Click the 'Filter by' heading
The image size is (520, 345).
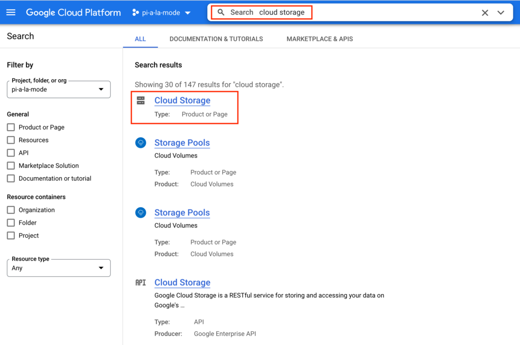[x=20, y=65]
